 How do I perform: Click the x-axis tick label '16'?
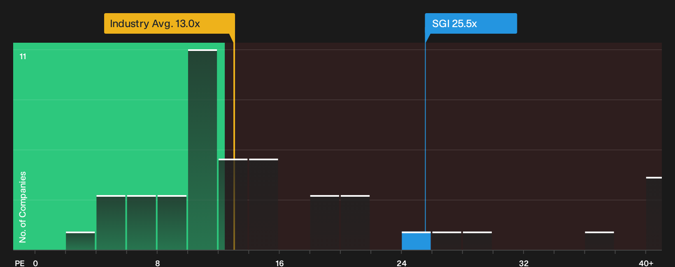(x=279, y=263)
